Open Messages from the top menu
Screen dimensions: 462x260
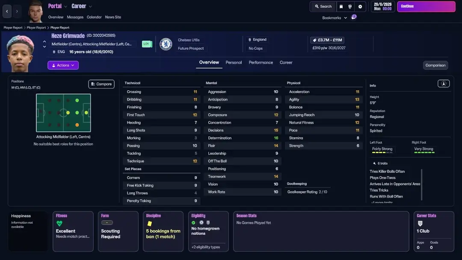(75, 17)
